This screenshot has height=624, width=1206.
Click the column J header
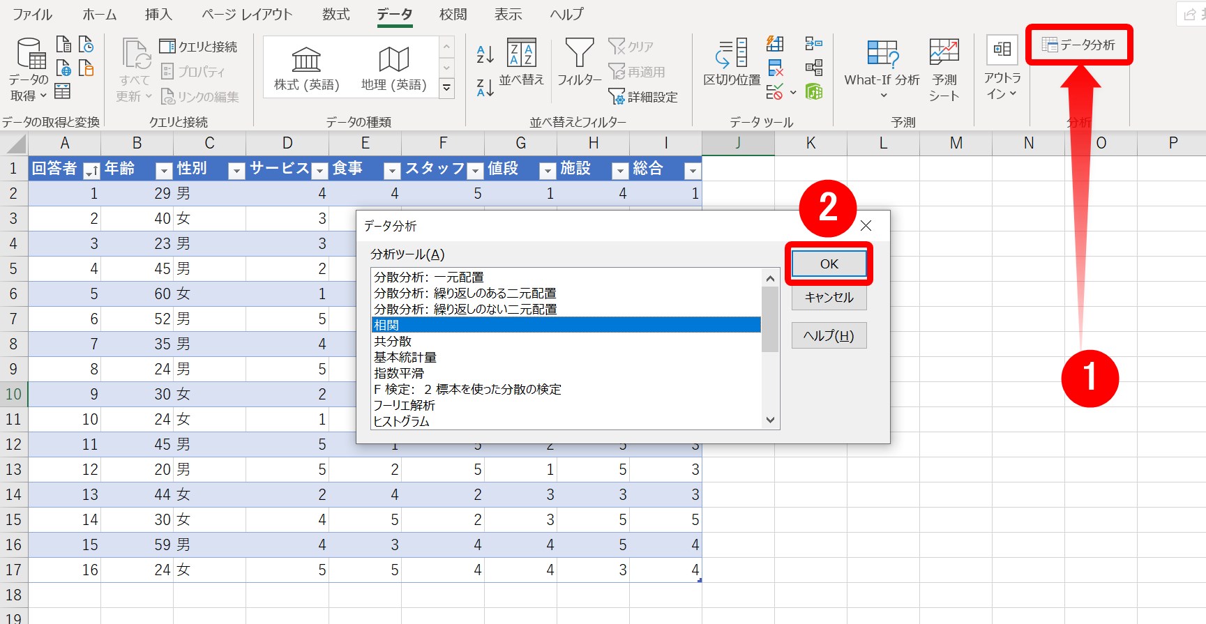[x=738, y=144]
